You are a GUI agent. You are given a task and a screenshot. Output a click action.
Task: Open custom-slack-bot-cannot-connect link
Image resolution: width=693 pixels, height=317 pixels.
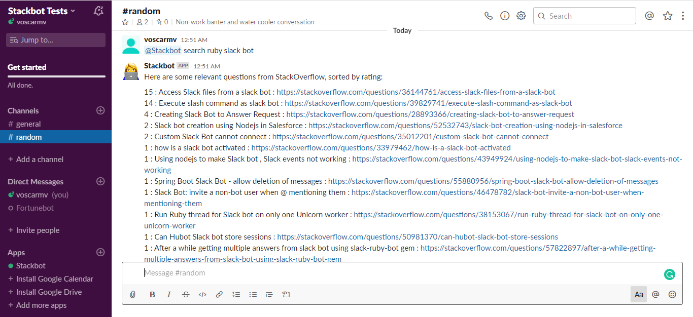(x=410, y=137)
